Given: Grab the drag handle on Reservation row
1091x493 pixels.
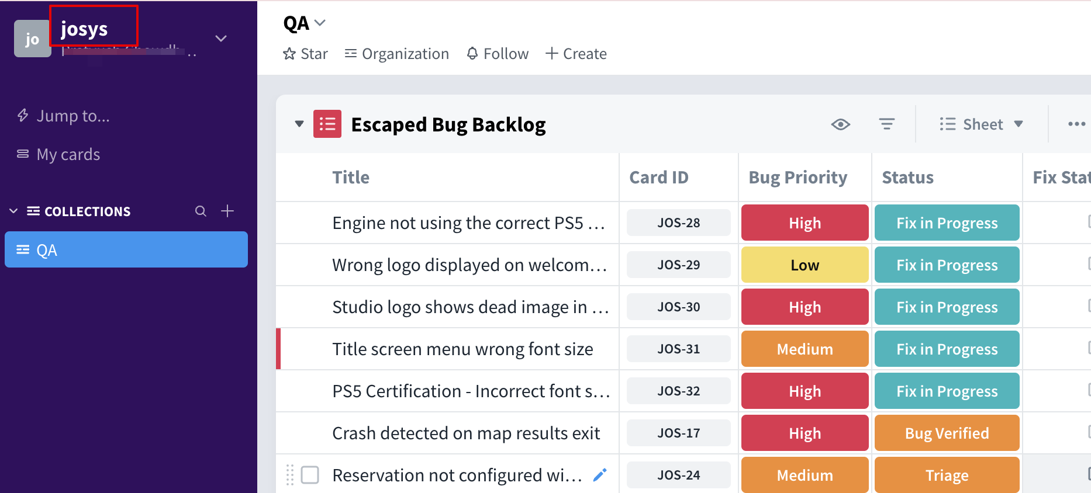Looking at the screenshot, I should coord(290,475).
